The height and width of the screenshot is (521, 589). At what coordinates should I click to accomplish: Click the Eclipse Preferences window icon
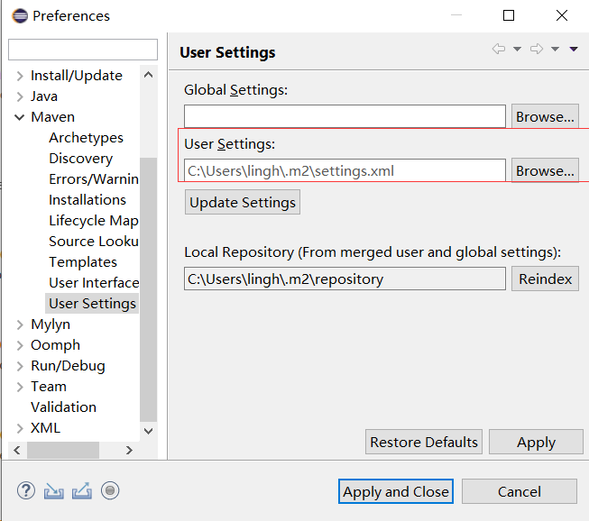click(20, 15)
